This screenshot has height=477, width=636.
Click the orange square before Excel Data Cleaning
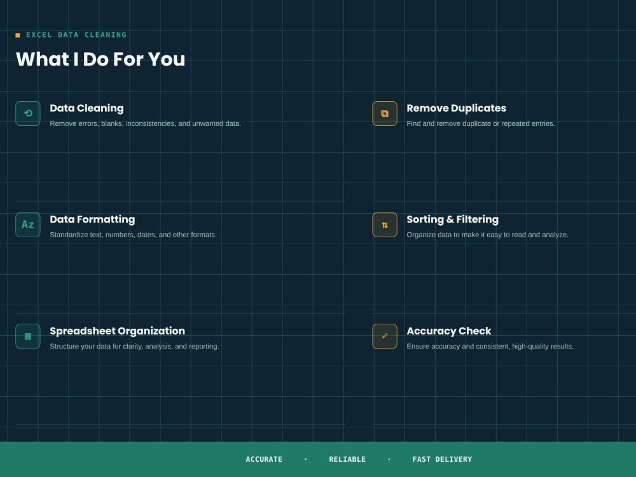[x=18, y=35]
